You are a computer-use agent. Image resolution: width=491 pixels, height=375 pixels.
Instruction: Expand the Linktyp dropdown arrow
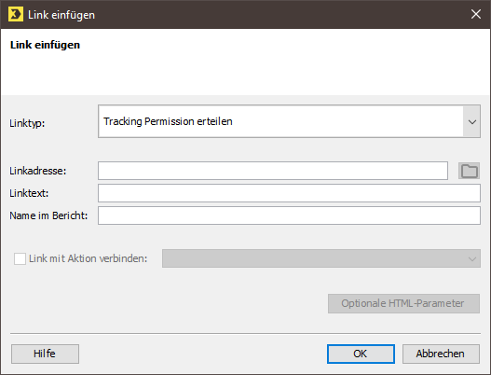click(x=471, y=121)
